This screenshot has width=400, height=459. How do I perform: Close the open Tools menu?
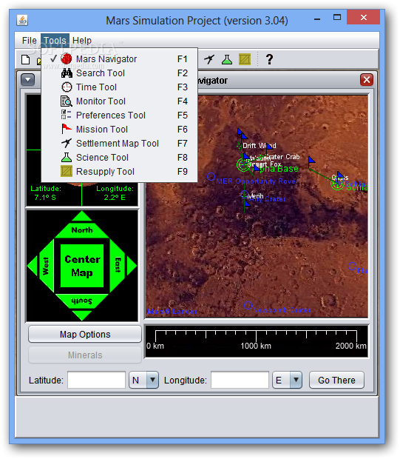[x=55, y=41]
